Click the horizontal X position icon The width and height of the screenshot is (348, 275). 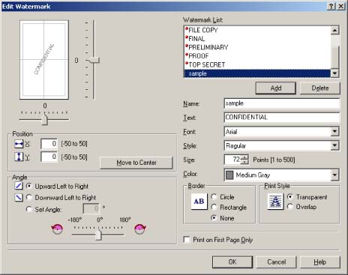[x=19, y=144]
